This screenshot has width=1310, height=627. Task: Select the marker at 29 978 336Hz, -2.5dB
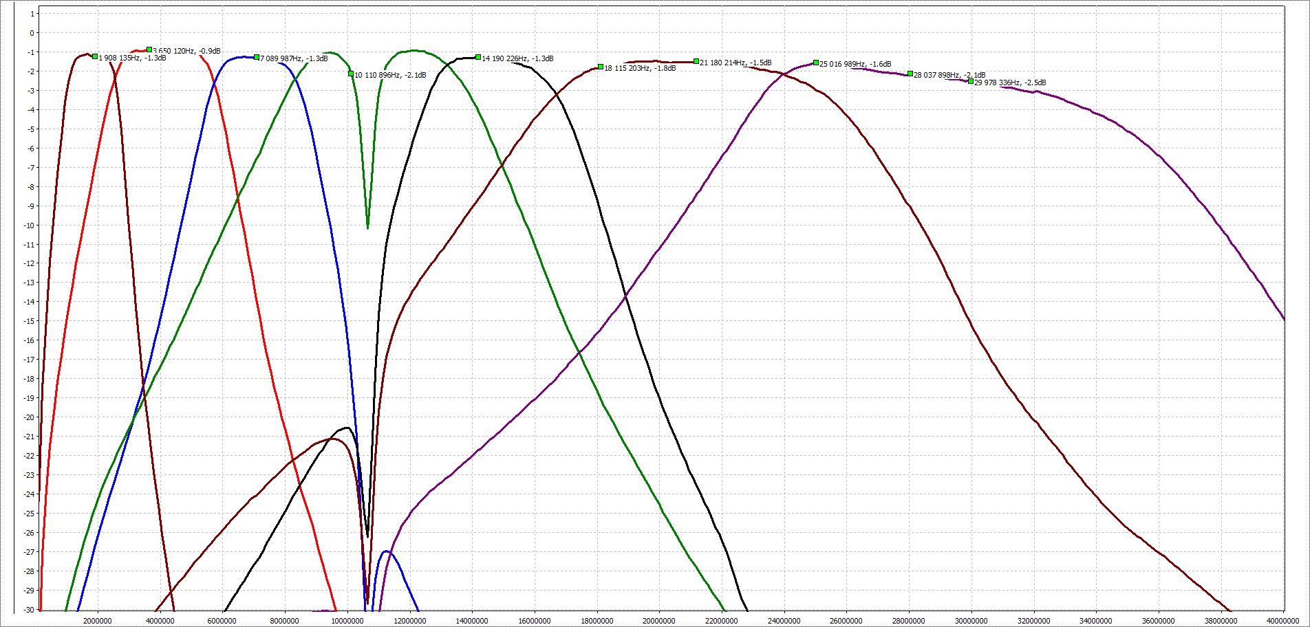[971, 81]
